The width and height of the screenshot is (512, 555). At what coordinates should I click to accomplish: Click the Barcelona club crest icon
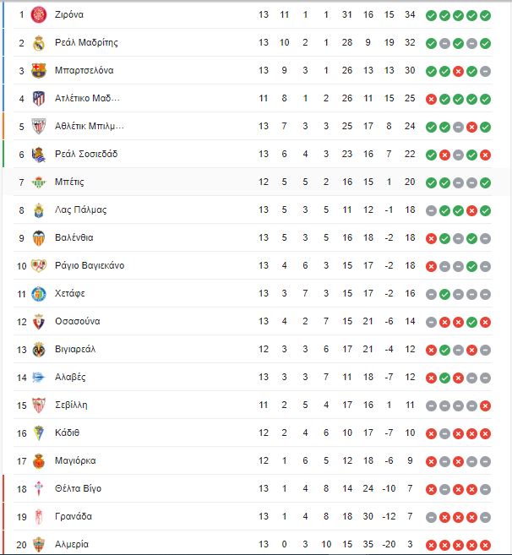39,71
